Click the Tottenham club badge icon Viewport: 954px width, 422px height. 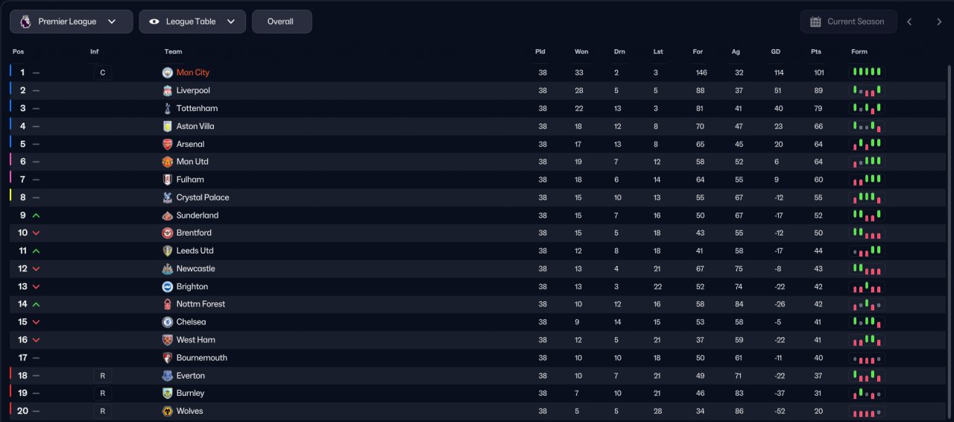pyautogui.click(x=167, y=108)
